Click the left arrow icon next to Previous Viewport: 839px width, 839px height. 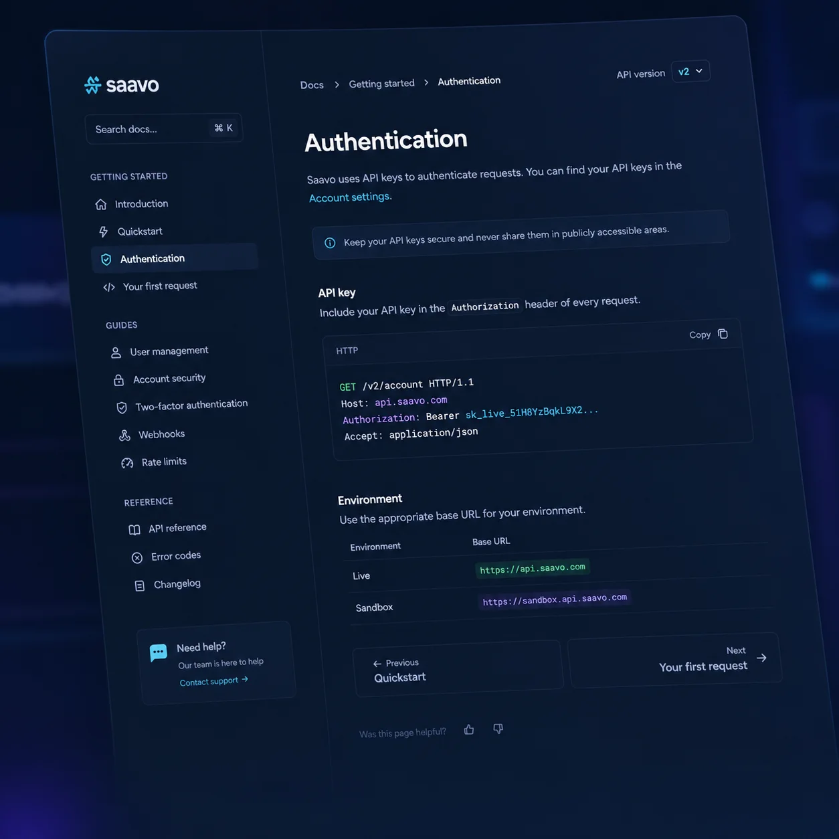(x=377, y=664)
